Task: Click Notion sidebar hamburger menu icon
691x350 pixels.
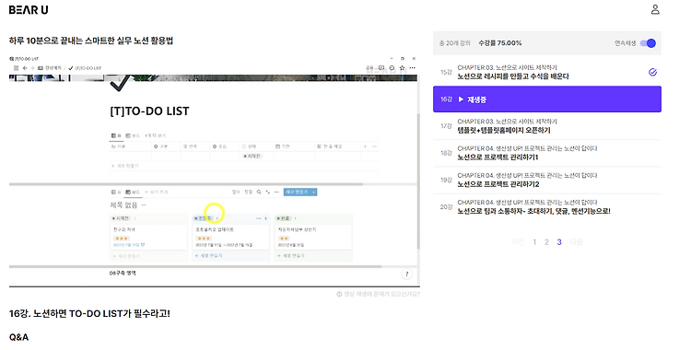Action: [x=17, y=68]
